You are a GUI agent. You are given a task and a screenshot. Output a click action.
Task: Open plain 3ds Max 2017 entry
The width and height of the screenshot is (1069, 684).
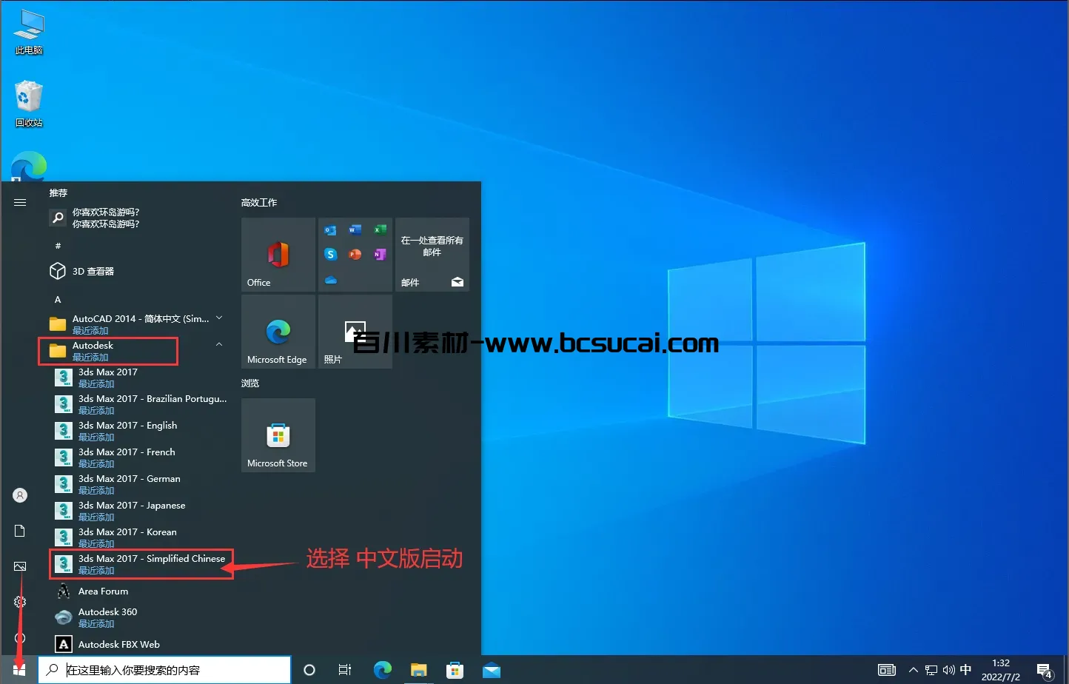[x=141, y=378]
